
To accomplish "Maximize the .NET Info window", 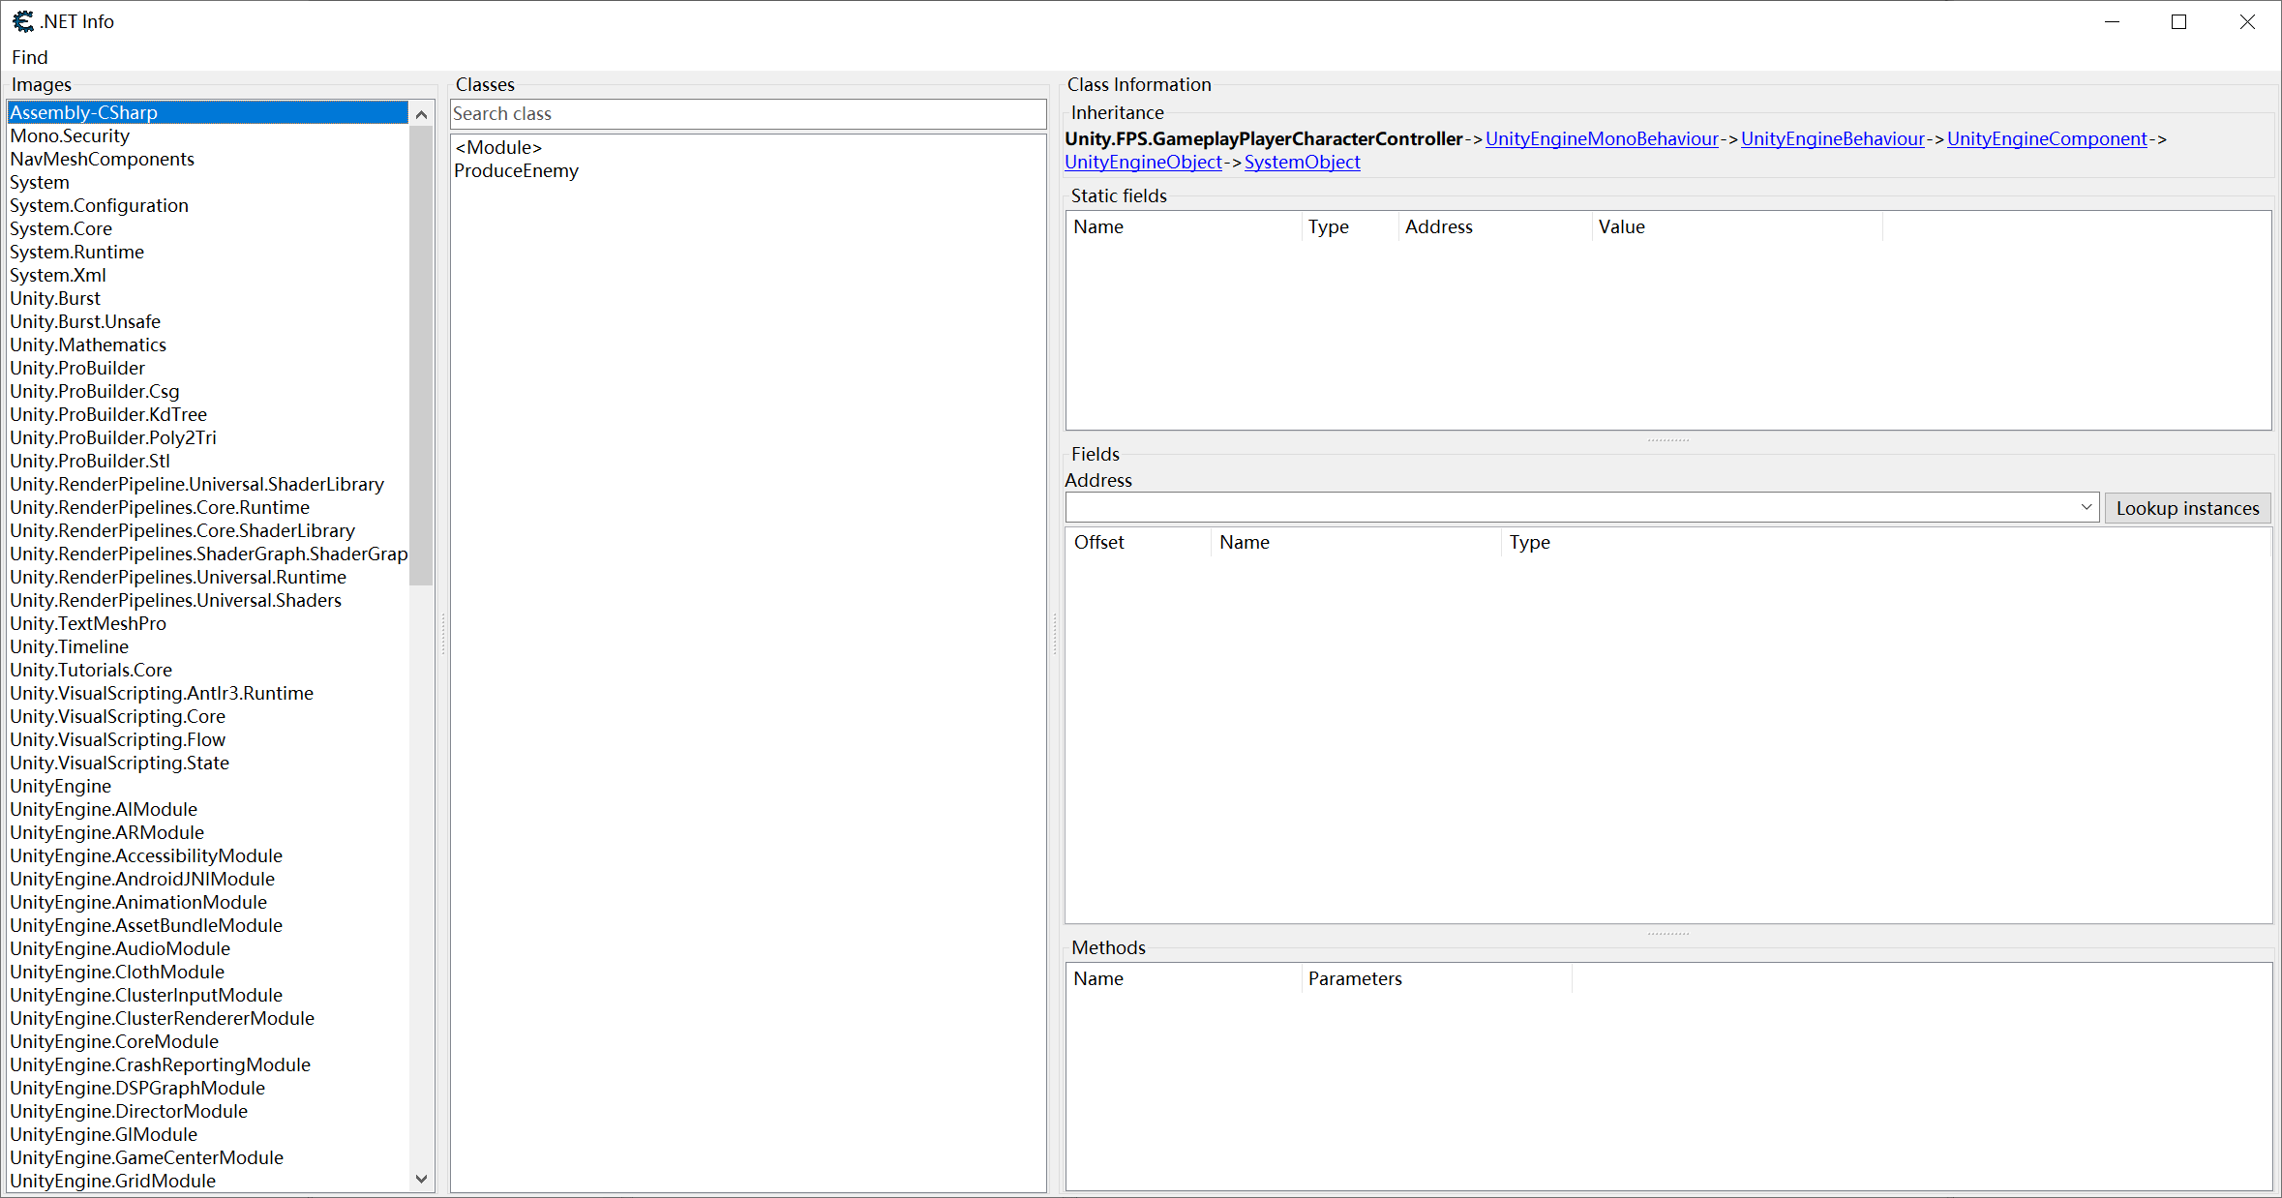I will [2178, 22].
